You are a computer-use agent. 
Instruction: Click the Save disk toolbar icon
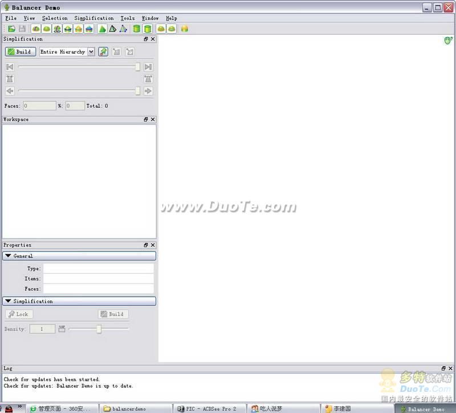pyautogui.click(x=22, y=29)
